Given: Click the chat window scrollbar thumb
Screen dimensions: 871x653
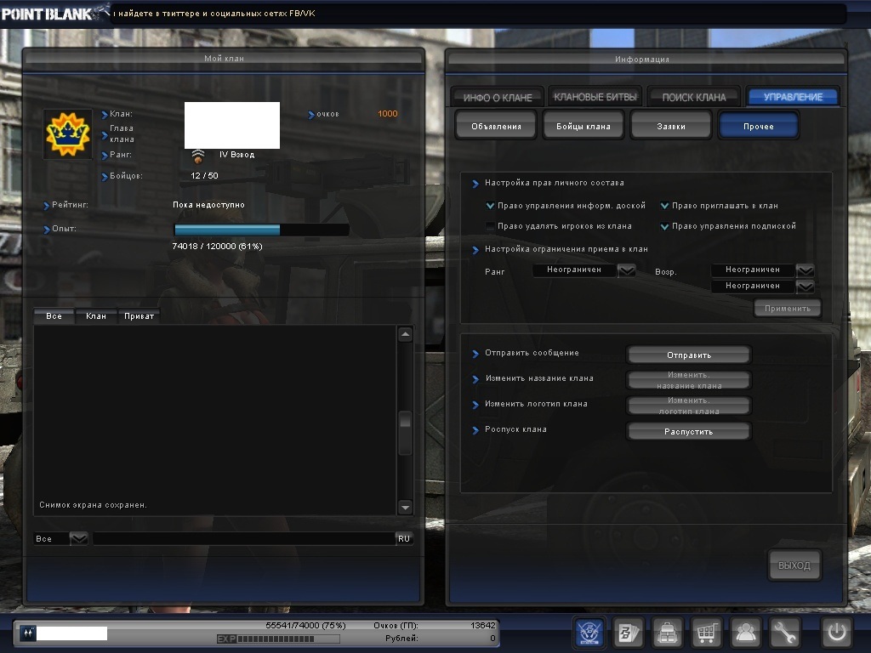Looking at the screenshot, I should (x=406, y=421).
